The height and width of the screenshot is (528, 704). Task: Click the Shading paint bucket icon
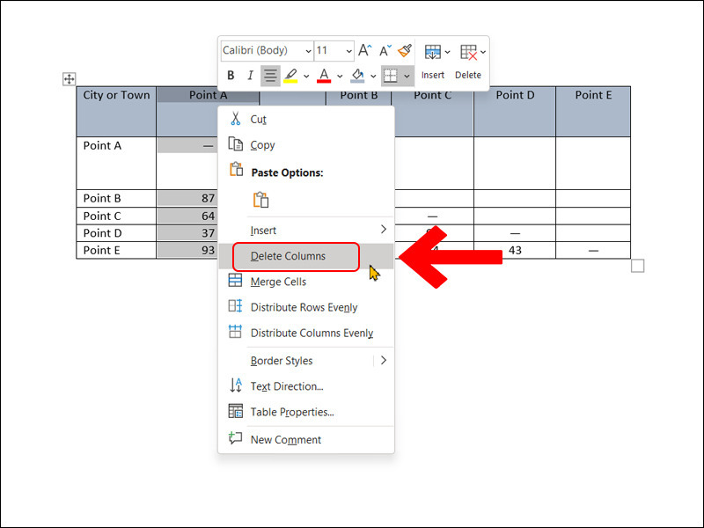pos(357,76)
